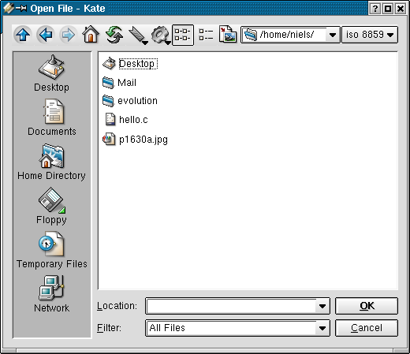This screenshot has height=354, width=410.
Task: Expand the All Files filter dropdown
Action: (x=322, y=328)
